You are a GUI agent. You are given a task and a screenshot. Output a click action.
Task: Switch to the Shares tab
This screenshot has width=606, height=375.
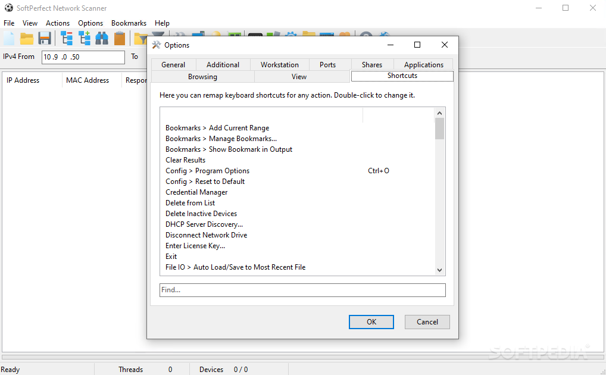(372, 64)
